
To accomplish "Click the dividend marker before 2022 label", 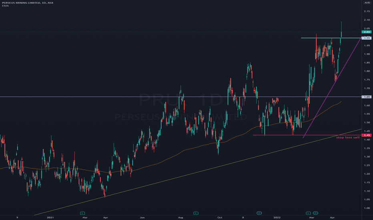I will [259, 213].
